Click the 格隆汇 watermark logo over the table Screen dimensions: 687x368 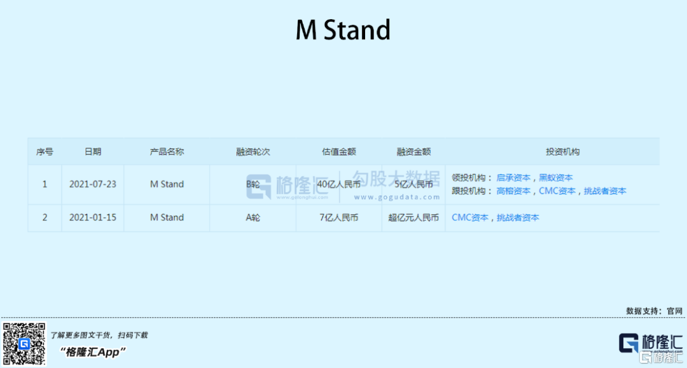(290, 185)
